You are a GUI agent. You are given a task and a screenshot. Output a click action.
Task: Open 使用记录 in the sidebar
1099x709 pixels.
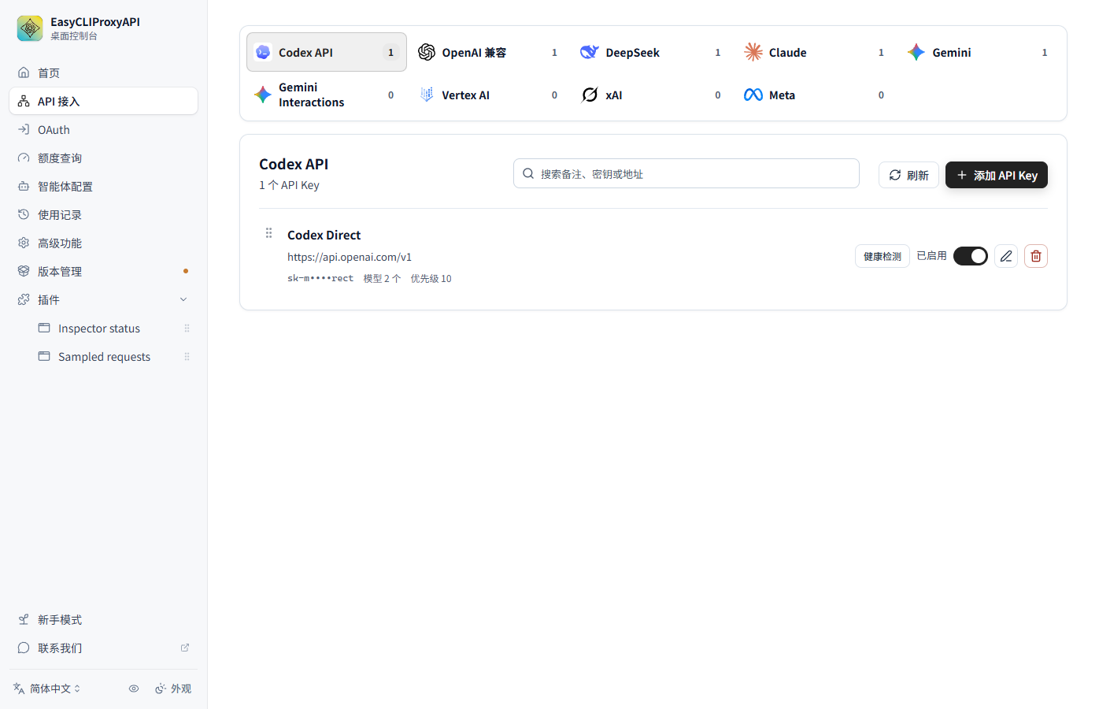[x=103, y=214]
